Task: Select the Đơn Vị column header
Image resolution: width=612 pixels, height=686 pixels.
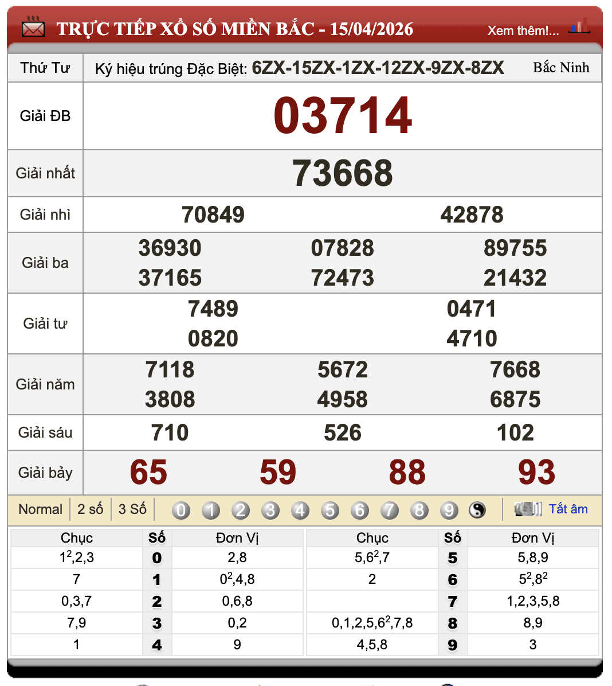Action: coord(237,538)
